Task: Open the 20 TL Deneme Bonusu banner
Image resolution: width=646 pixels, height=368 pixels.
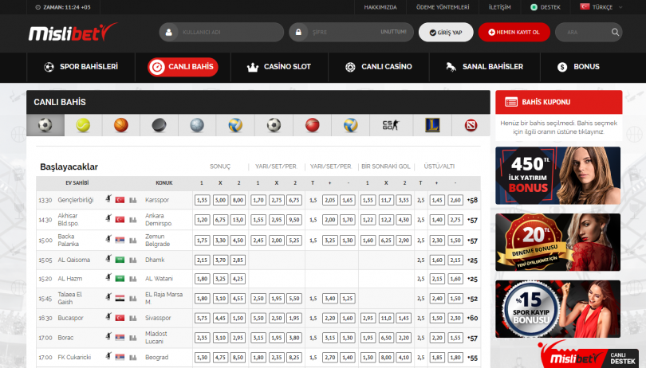Action: point(557,242)
